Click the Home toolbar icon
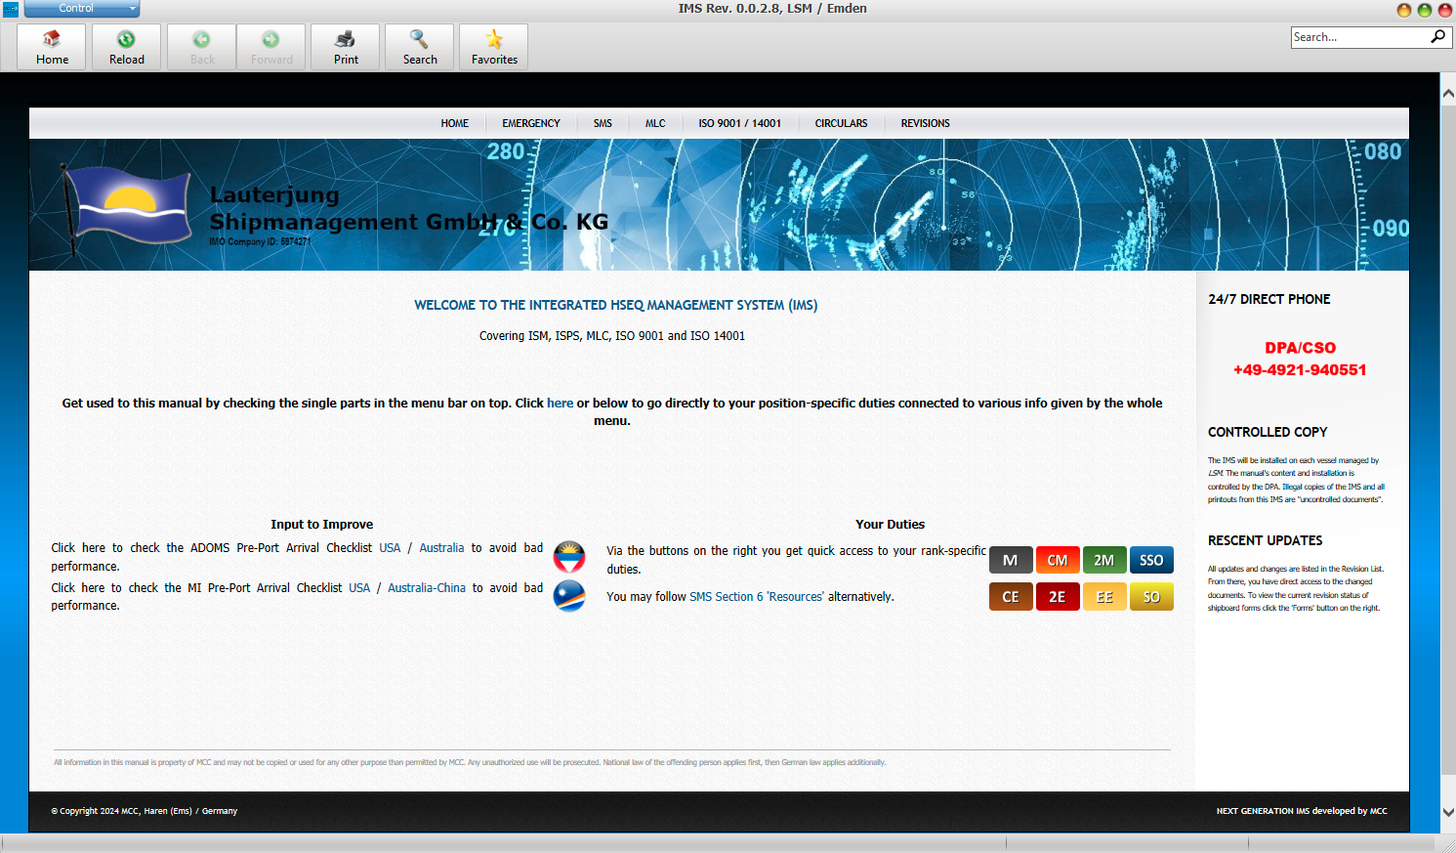Screen dimensions: 1456x853 click(x=52, y=47)
